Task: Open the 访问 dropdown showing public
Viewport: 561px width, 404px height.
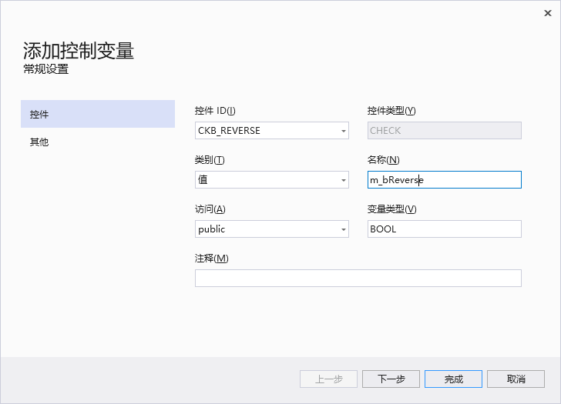Action: 272,229
